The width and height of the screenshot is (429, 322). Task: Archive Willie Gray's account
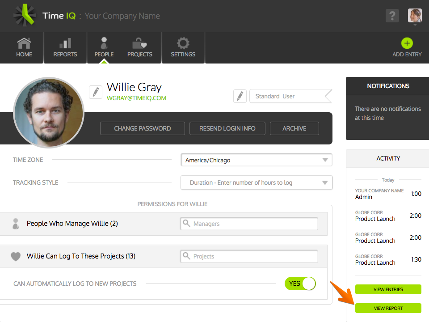click(x=294, y=128)
